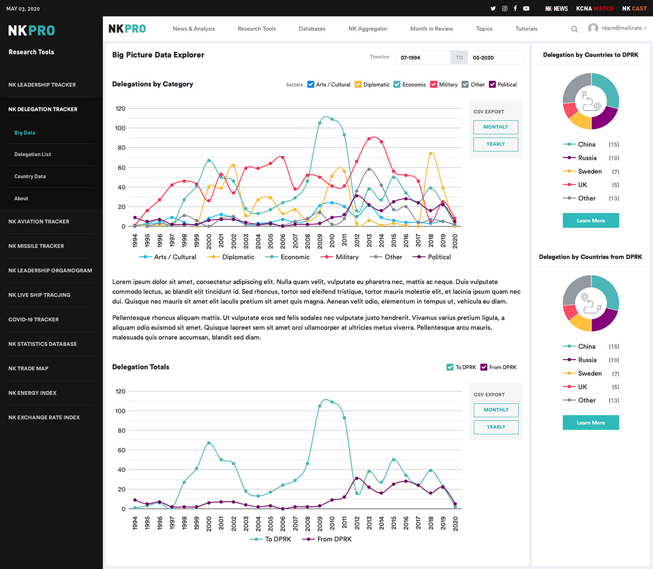Select Country Data in the sidebar
The width and height of the screenshot is (653, 569).
point(30,177)
